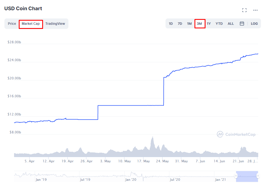Open the calendar date range picker

pyautogui.click(x=242, y=23)
